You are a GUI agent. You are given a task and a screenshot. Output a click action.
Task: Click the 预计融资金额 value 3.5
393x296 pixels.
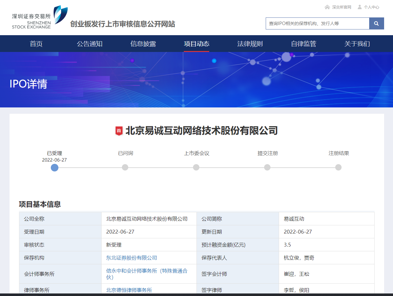pos(287,245)
